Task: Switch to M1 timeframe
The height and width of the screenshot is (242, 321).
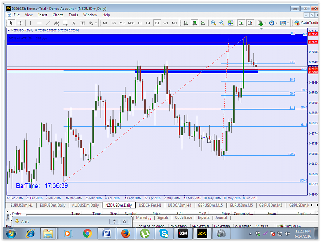Action: coord(105,23)
